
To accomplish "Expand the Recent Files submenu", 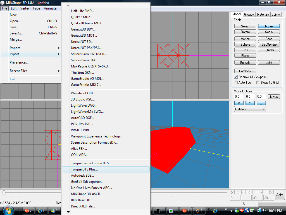I will [31, 71].
